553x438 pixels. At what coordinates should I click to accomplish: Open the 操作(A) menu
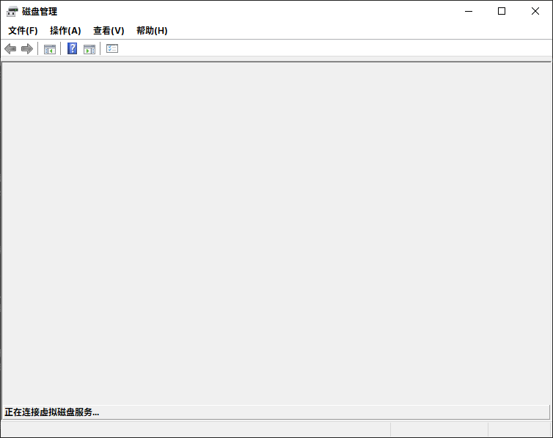coord(65,31)
